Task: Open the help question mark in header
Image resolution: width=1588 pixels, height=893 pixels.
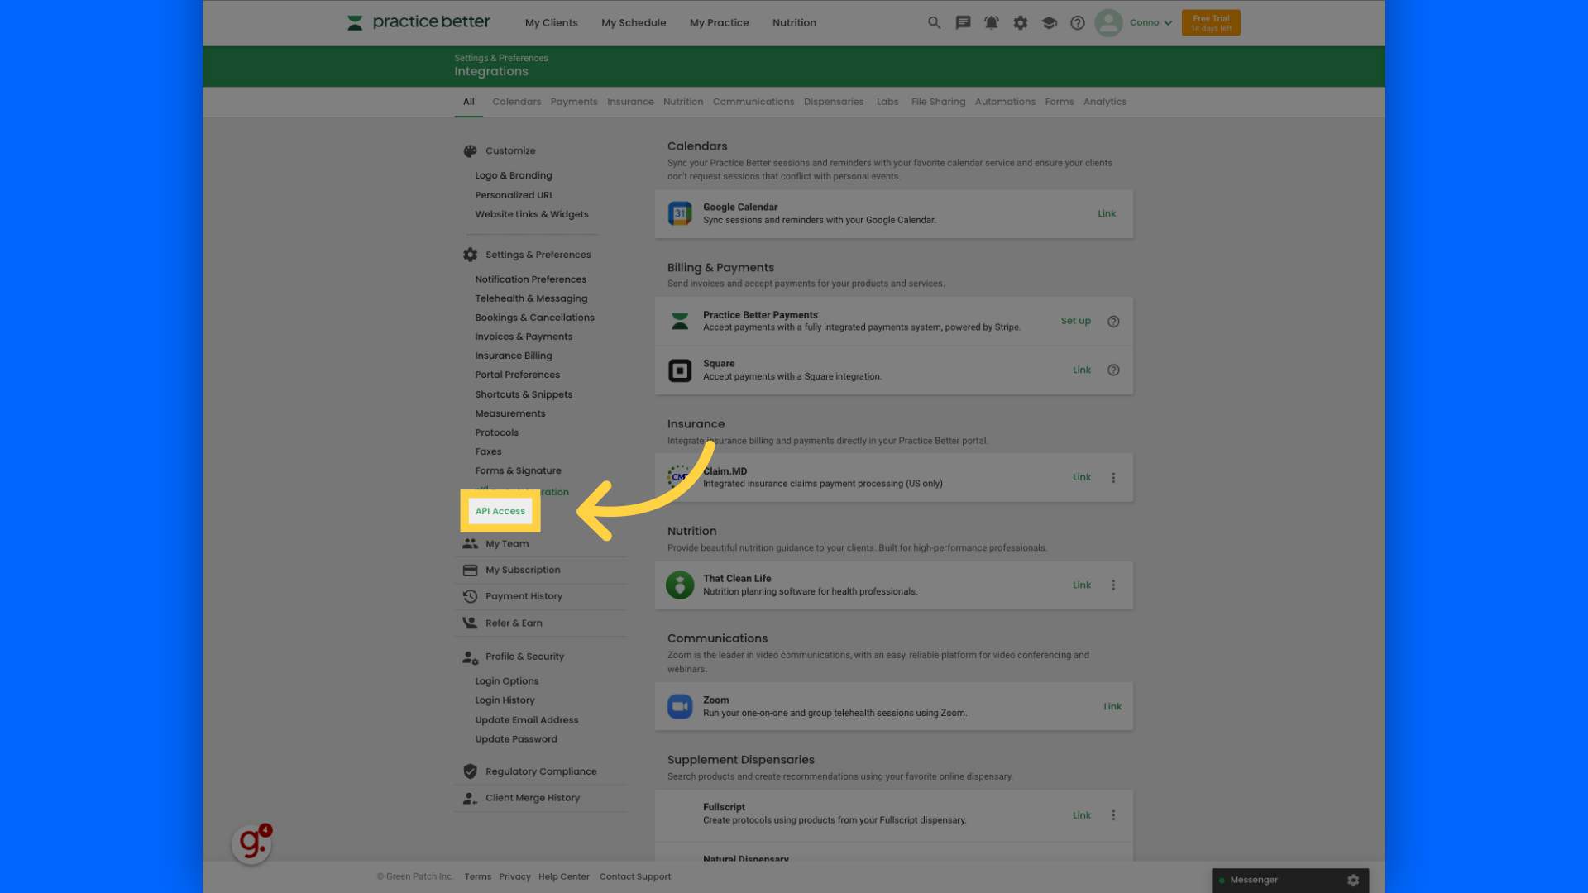Action: click(1077, 23)
